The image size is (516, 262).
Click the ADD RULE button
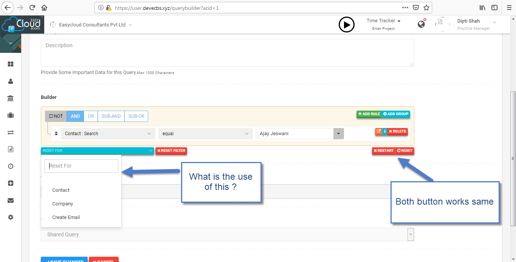(x=369, y=114)
